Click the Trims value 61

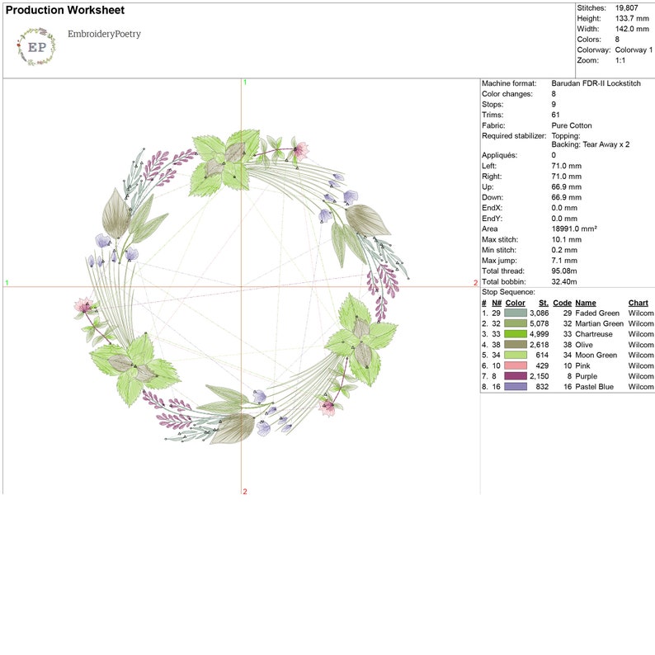[555, 115]
